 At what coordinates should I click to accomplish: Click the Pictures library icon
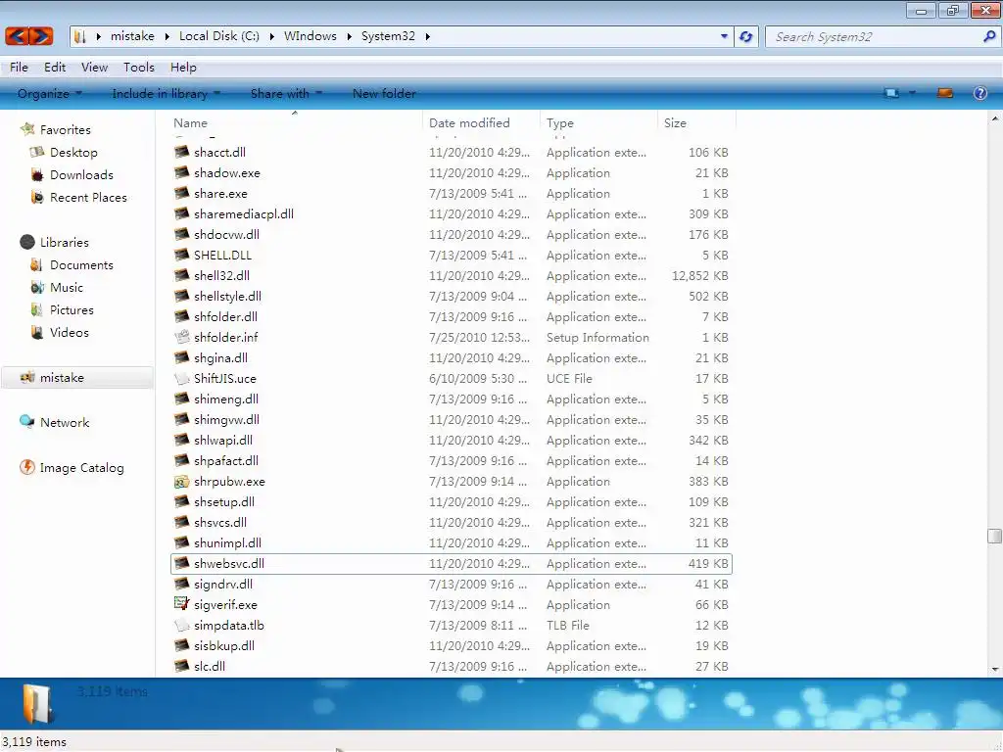pyautogui.click(x=37, y=310)
